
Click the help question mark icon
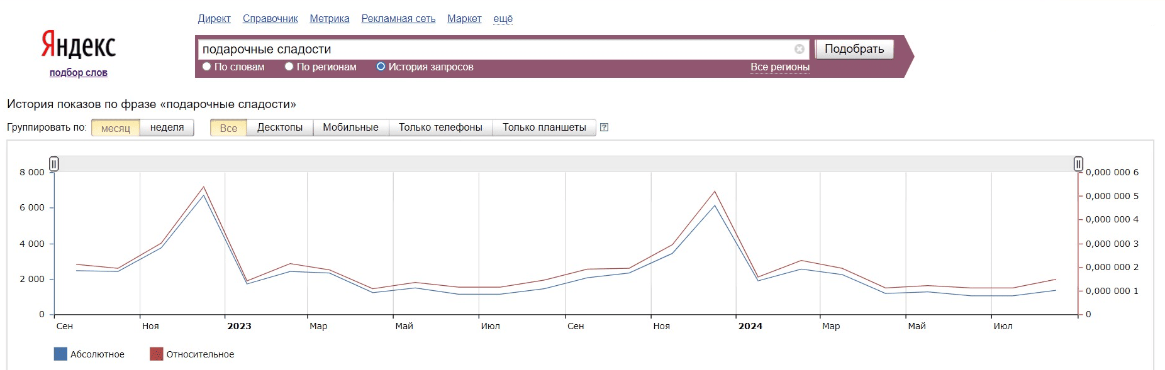pyautogui.click(x=604, y=128)
